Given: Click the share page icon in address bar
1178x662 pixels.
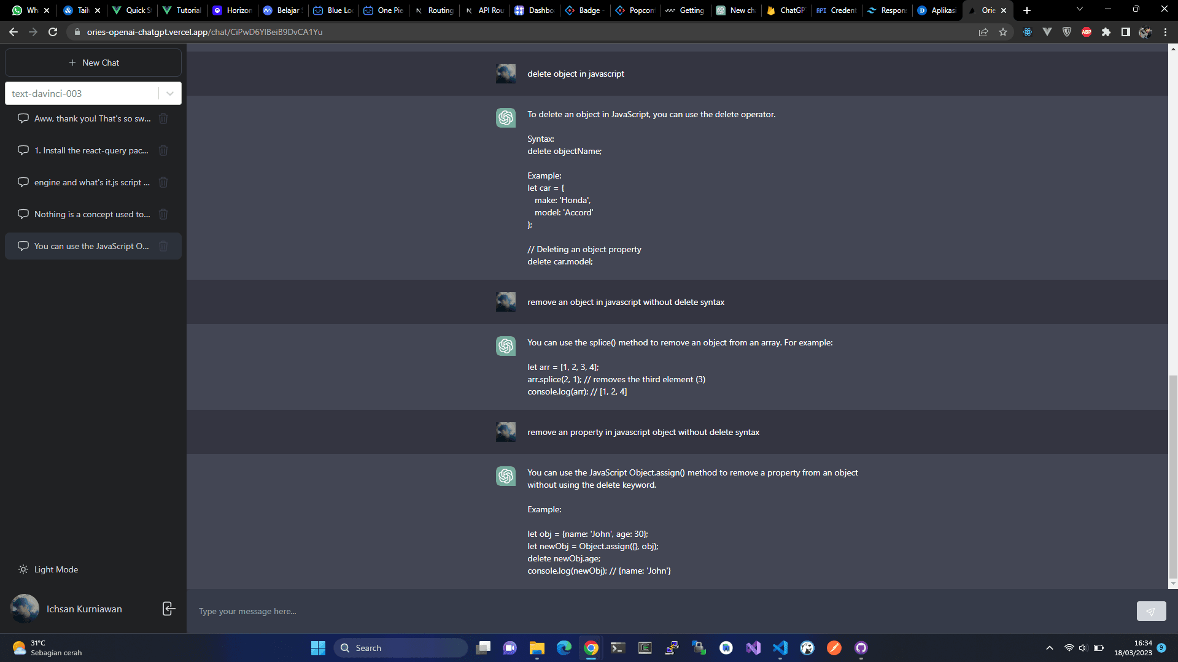Looking at the screenshot, I should click(983, 32).
